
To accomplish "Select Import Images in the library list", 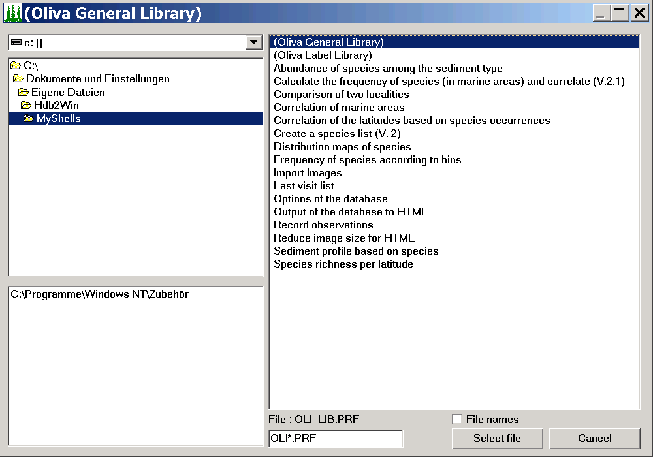I will 308,173.
